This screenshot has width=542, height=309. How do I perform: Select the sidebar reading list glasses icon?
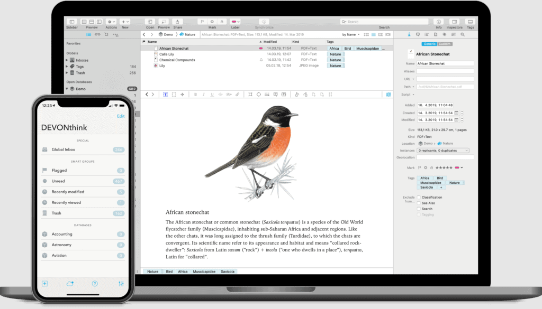coord(97,34)
